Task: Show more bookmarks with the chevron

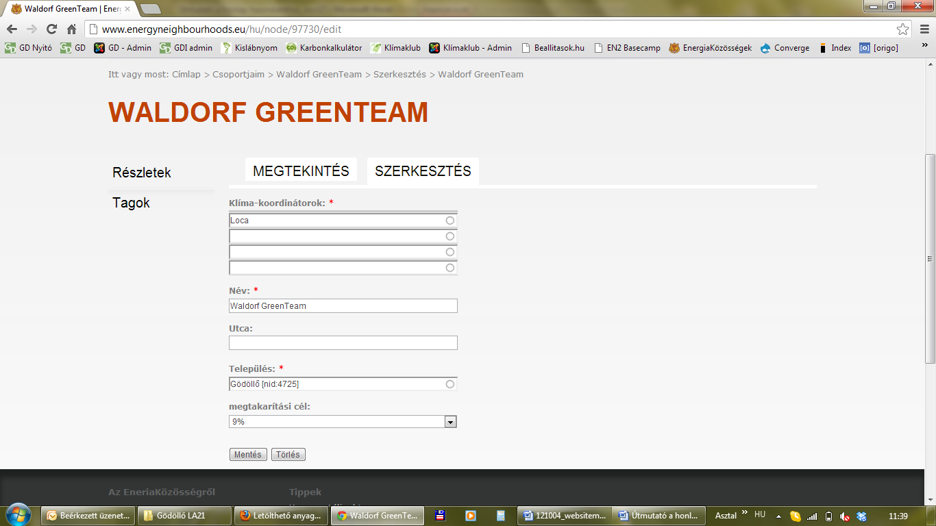Action: click(924, 45)
